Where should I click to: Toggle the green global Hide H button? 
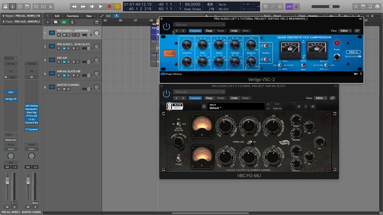pos(64,22)
